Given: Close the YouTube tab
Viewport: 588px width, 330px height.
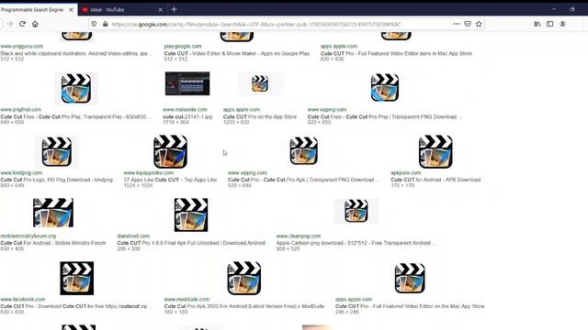Looking at the screenshot, I should click(x=160, y=10).
